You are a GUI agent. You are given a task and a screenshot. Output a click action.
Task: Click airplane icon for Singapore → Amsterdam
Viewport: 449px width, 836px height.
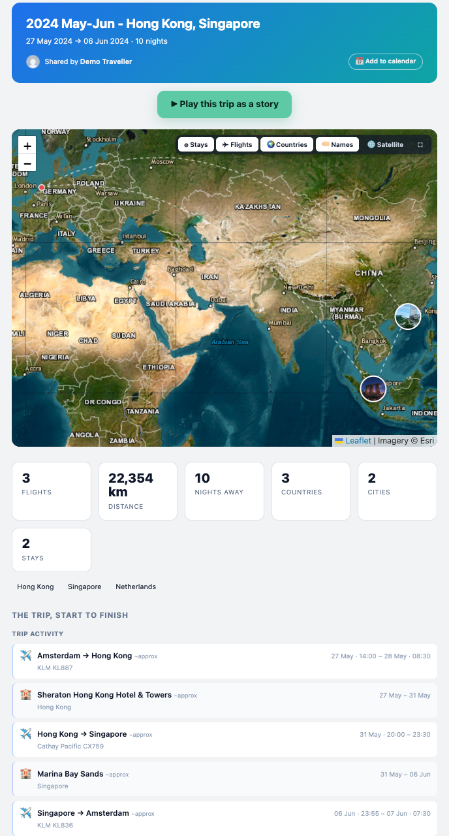point(25,813)
